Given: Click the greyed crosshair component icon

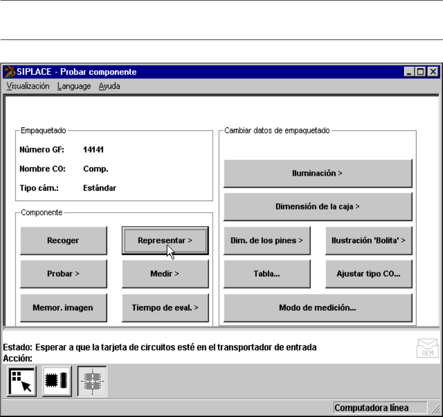Looking at the screenshot, I should point(92,381).
